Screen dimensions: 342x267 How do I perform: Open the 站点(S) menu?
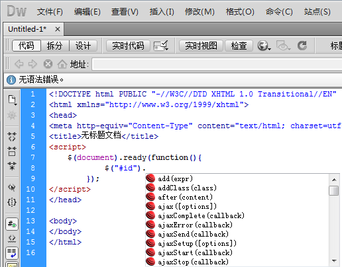click(x=317, y=12)
